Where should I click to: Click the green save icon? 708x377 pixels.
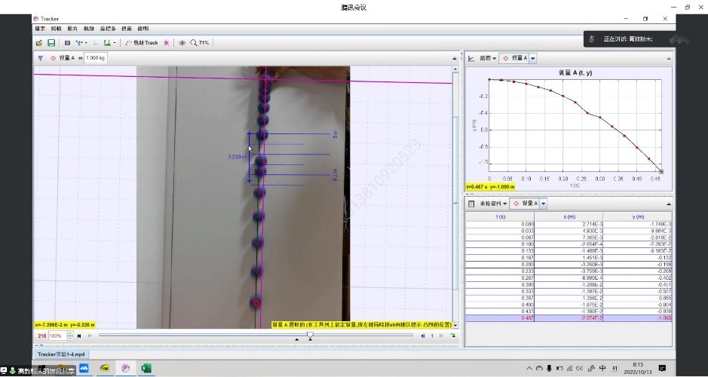tap(51, 43)
